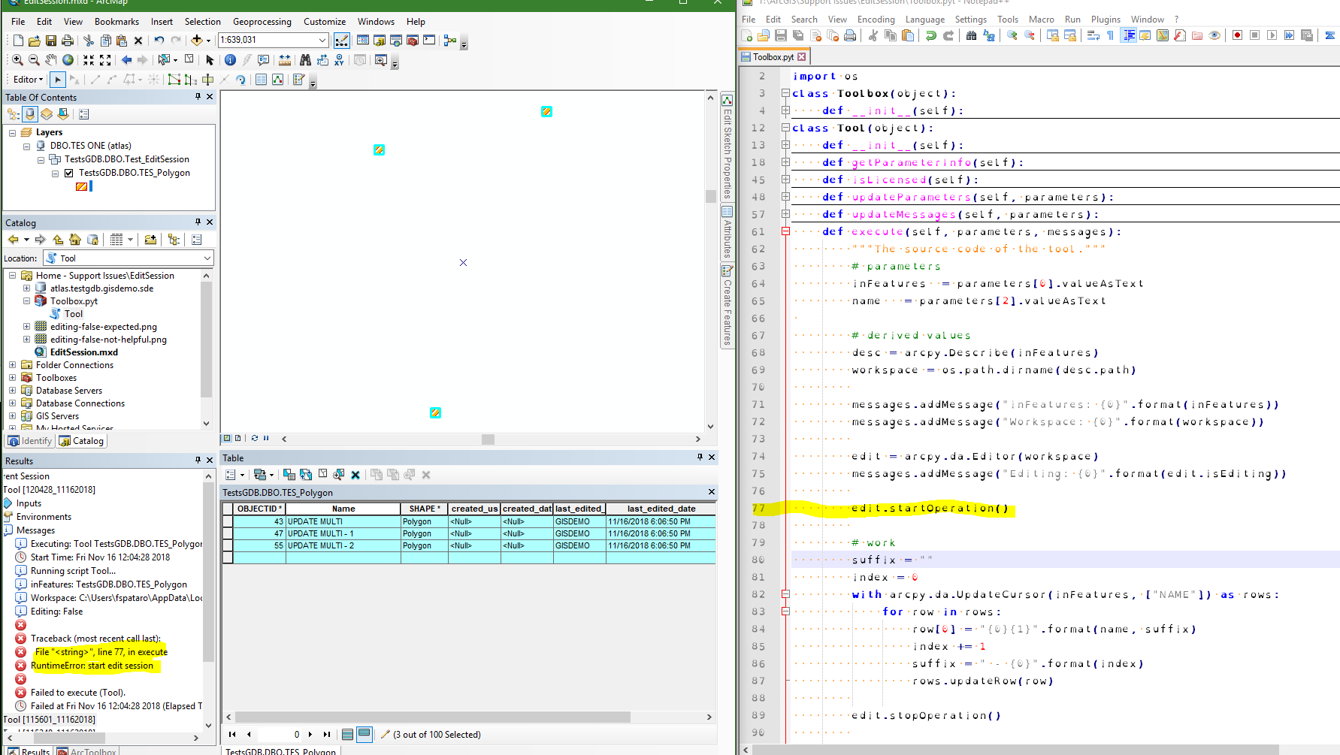Click the Rotate tool on Editor toolbar

pyautogui.click(x=240, y=79)
